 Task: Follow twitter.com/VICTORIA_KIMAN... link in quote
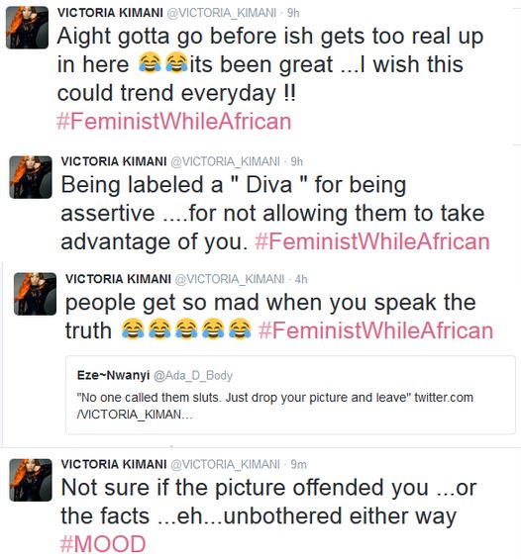pos(274,406)
